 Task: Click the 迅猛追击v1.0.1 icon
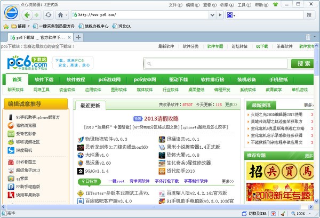[162, 139]
